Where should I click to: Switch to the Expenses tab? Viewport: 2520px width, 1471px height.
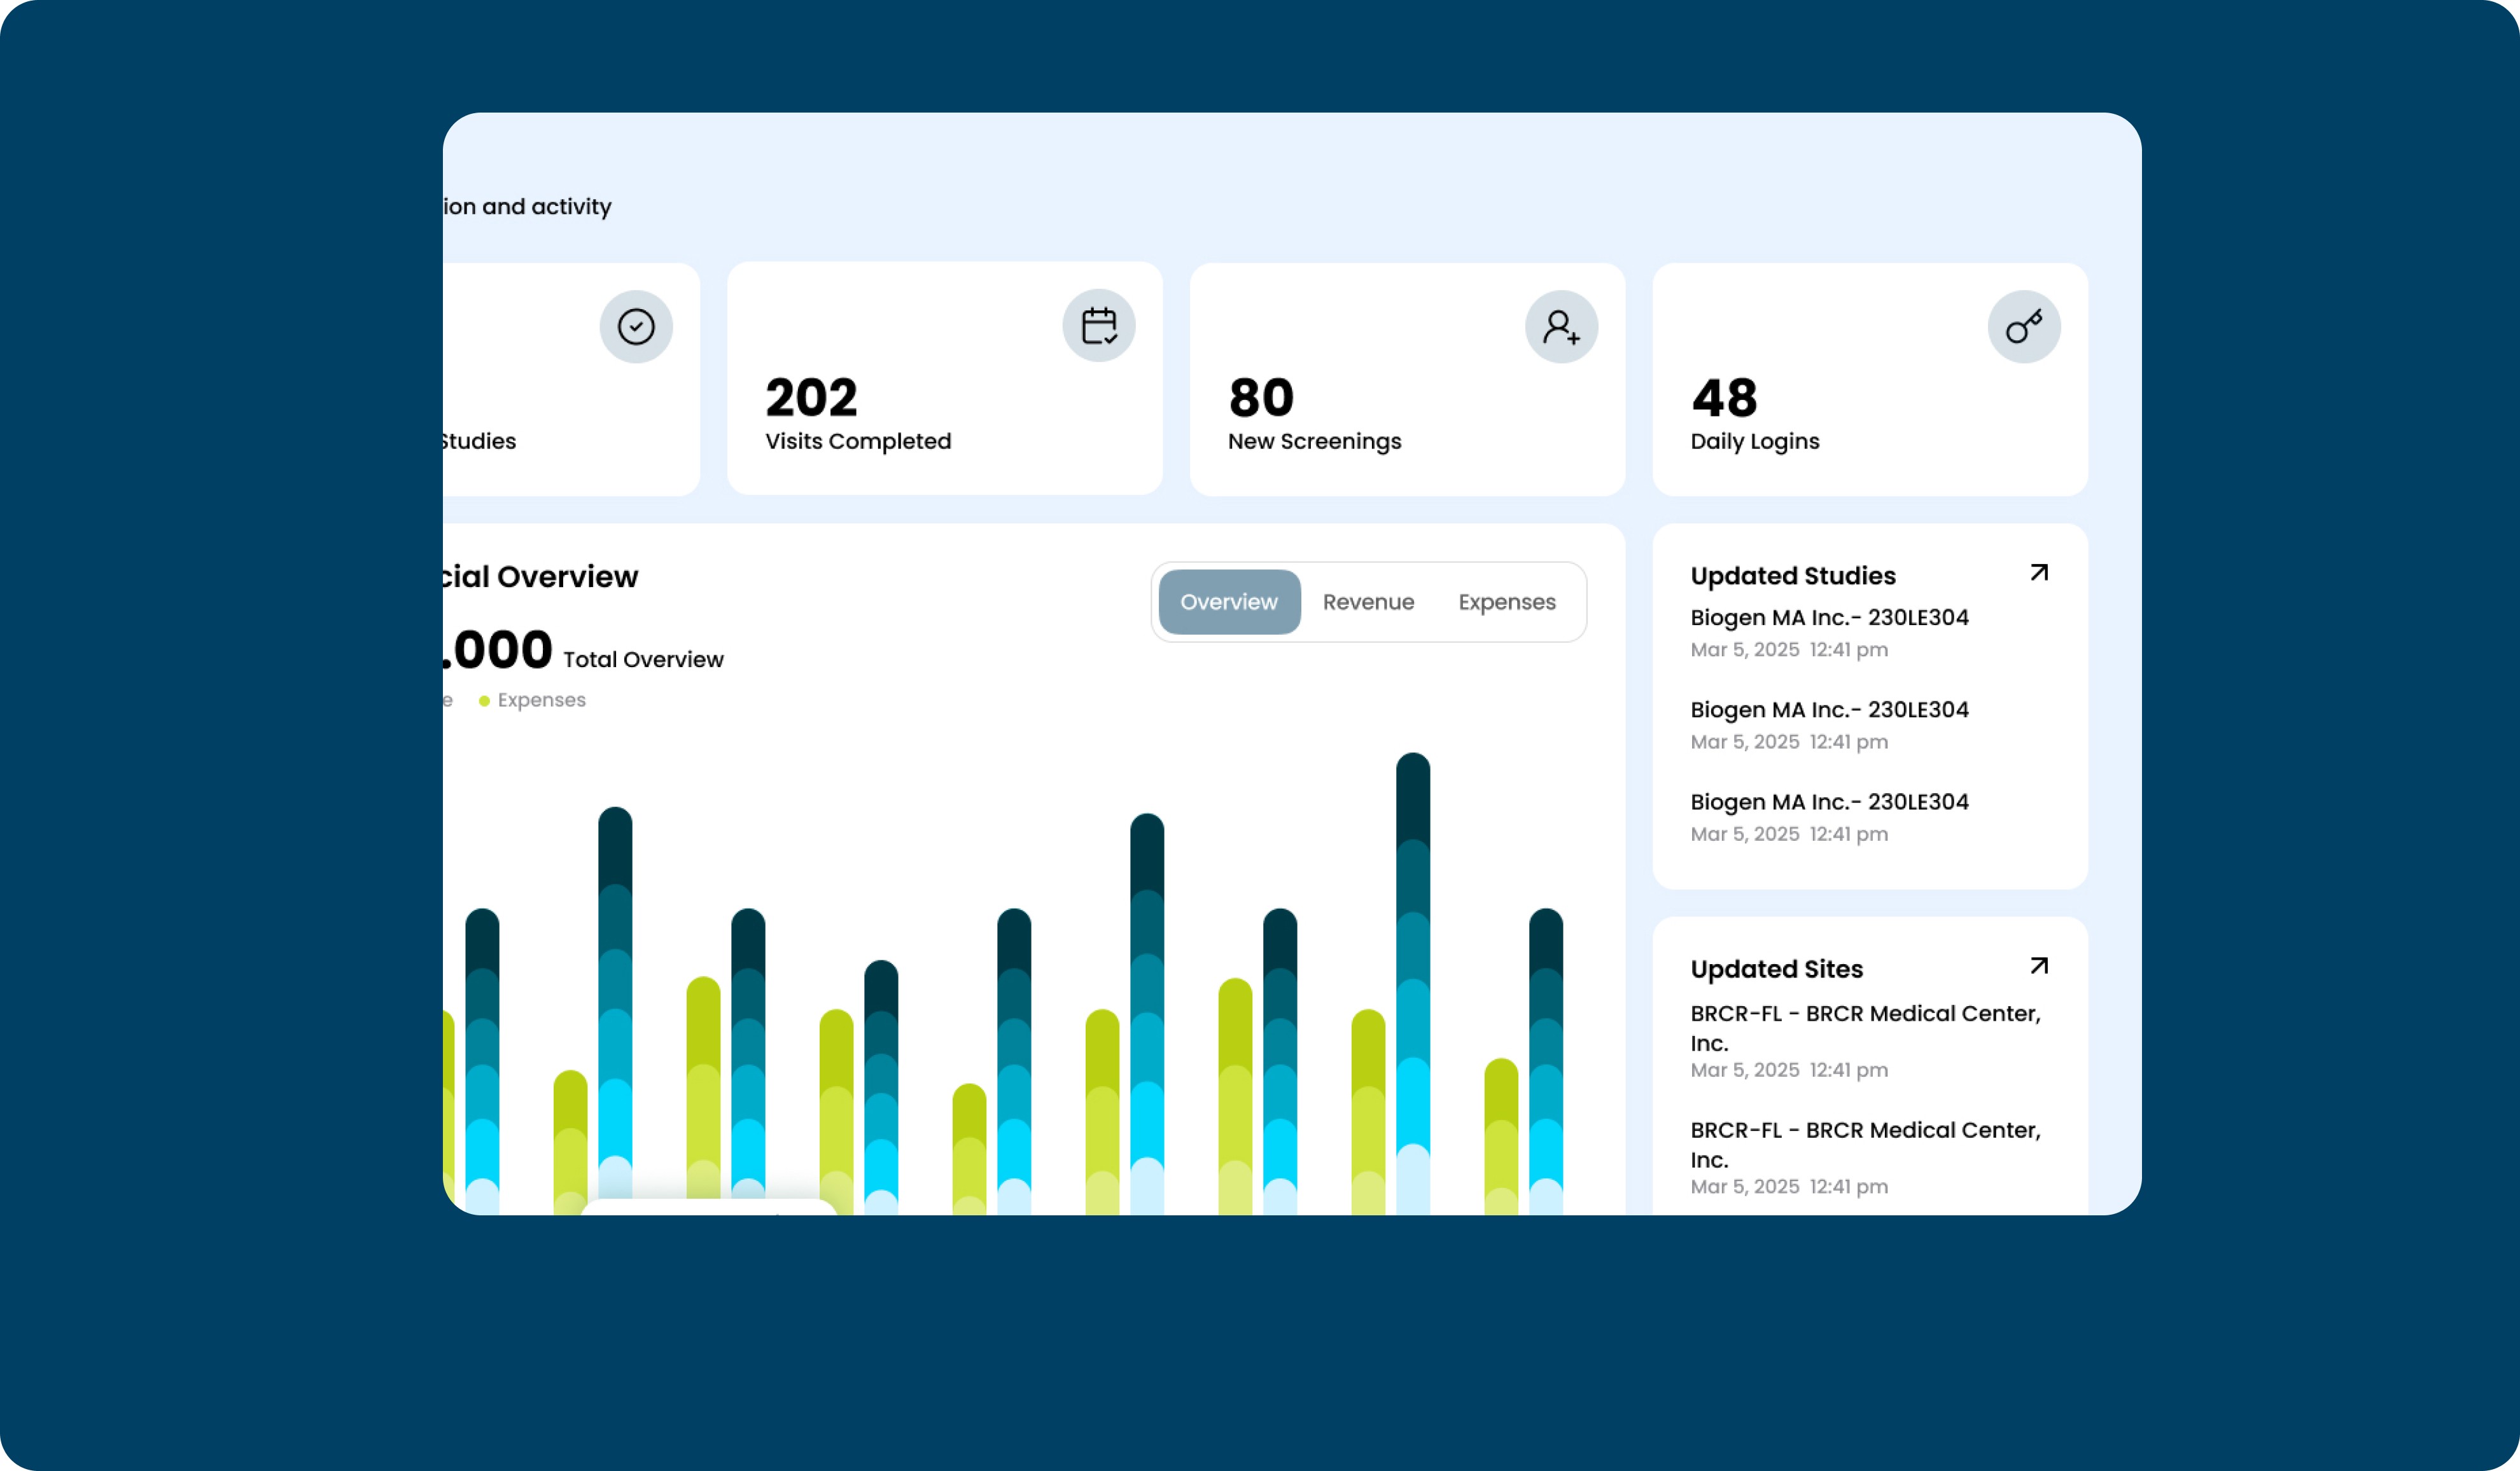click(x=1506, y=602)
